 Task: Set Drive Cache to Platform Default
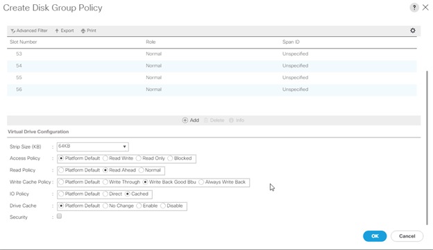click(x=61, y=206)
